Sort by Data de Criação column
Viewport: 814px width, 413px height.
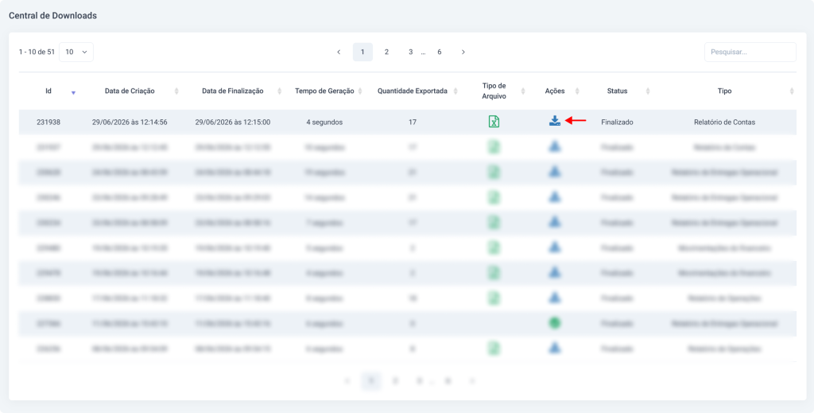[176, 91]
